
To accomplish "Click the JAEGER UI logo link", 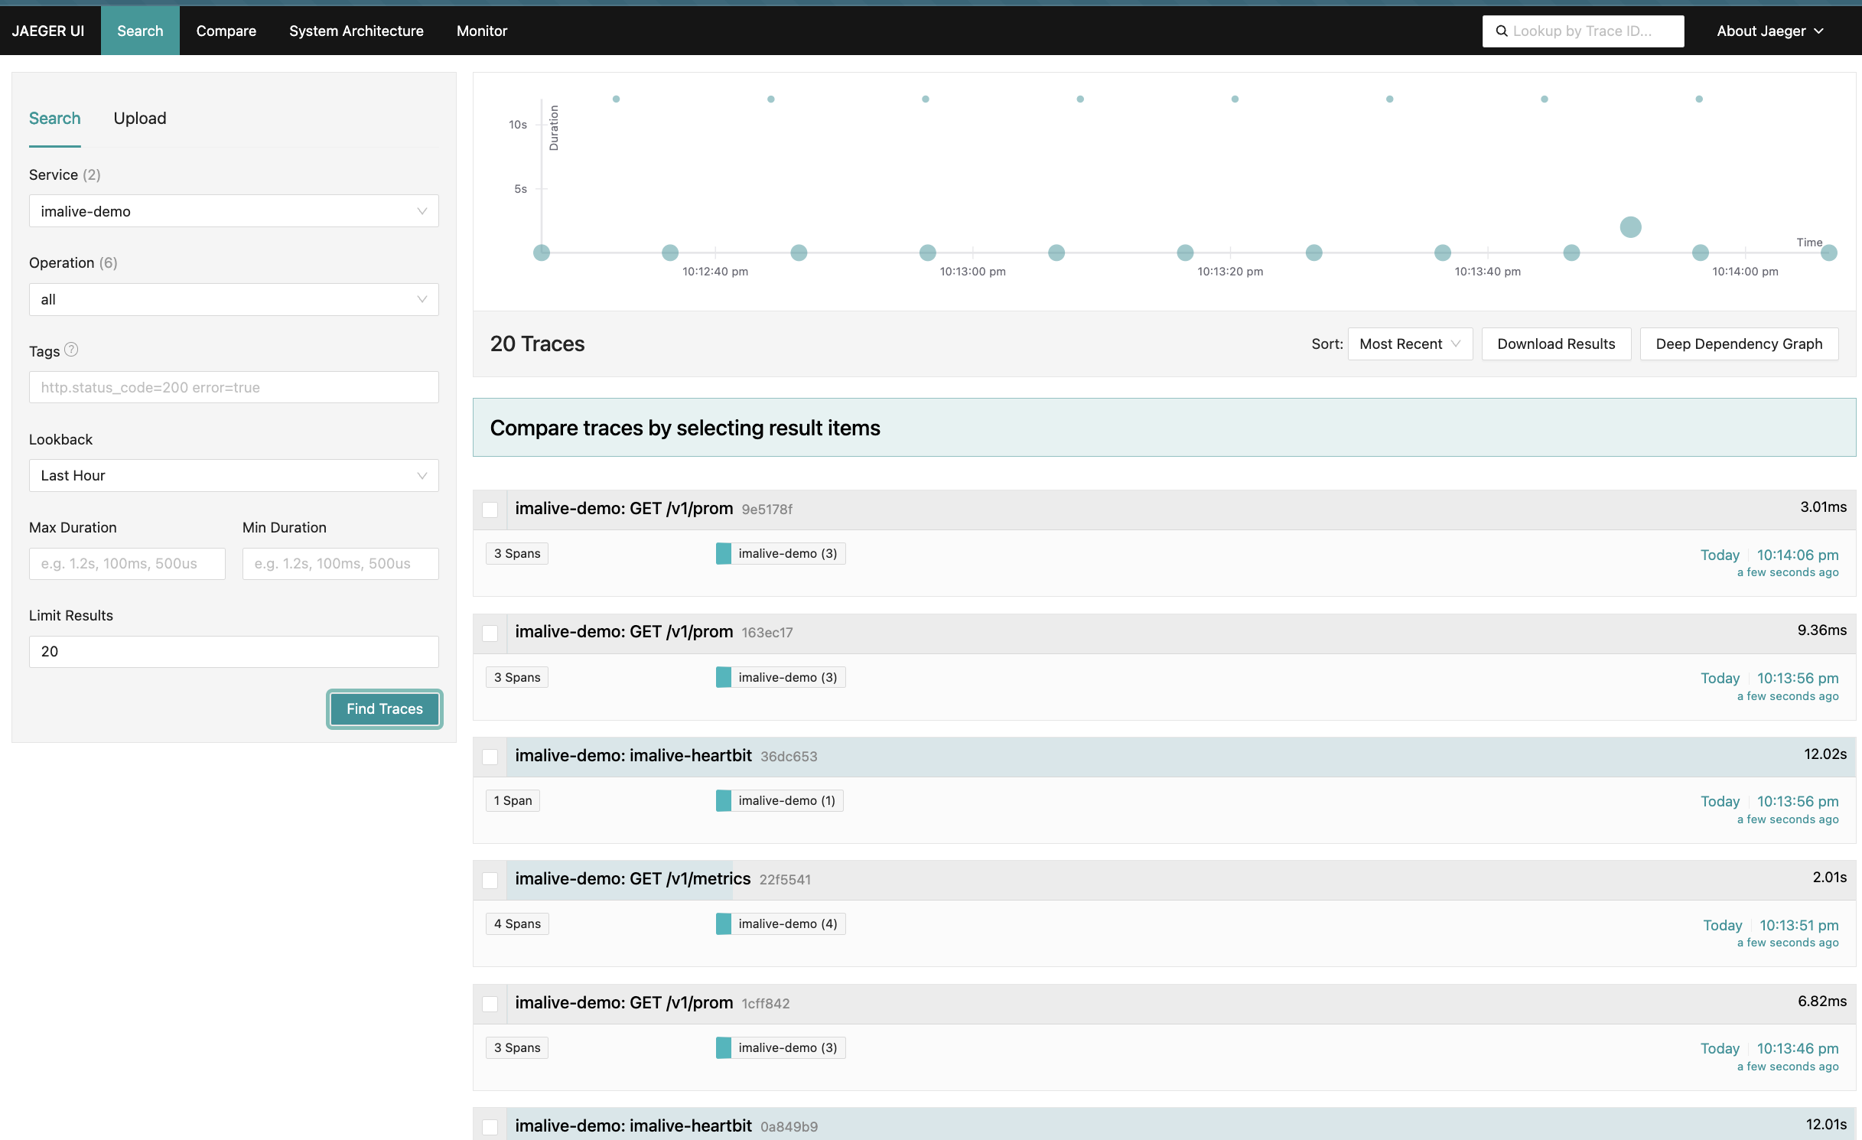I will point(48,31).
